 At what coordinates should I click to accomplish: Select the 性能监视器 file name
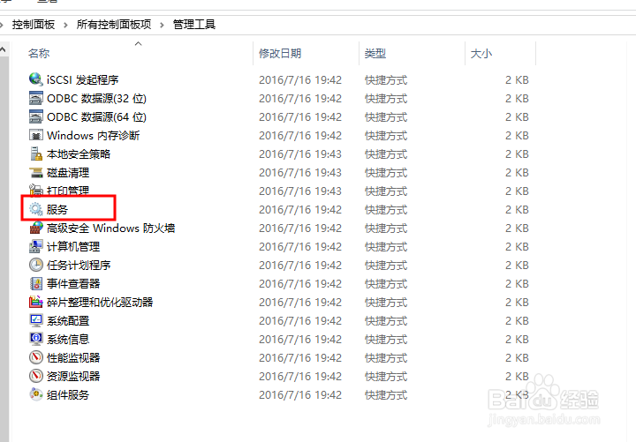73,357
